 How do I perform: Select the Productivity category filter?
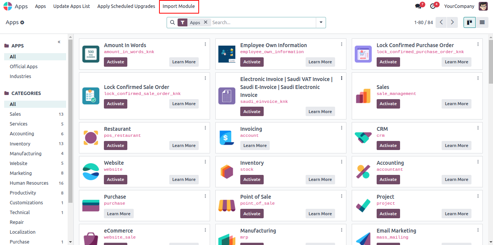pos(35,193)
